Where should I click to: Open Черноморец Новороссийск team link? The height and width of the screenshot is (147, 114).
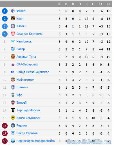pyautogui.click(x=35, y=141)
